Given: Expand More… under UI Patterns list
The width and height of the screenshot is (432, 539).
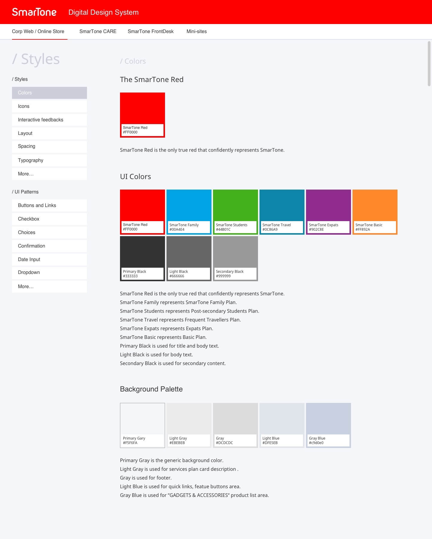Looking at the screenshot, I should (x=49, y=287).
